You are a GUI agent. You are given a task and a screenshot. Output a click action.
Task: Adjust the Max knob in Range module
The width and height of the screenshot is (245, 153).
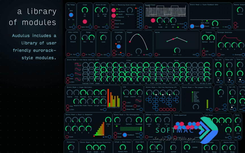[92, 38]
